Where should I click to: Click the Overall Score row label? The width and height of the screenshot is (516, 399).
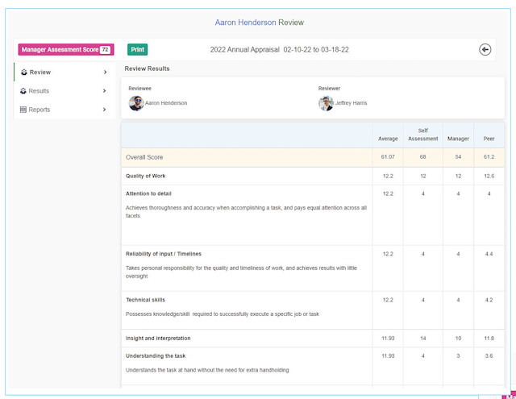[144, 157]
